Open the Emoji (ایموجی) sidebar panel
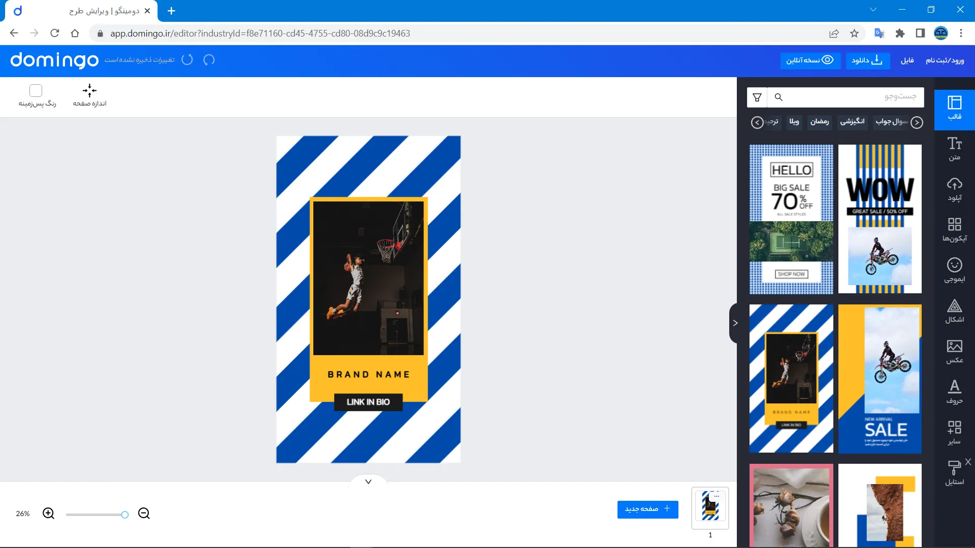The width and height of the screenshot is (975, 548). [954, 271]
